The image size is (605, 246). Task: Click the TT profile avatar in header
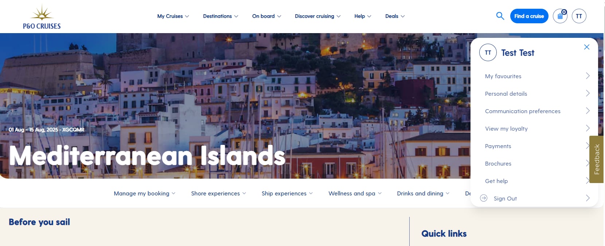[x=579, y=16]
